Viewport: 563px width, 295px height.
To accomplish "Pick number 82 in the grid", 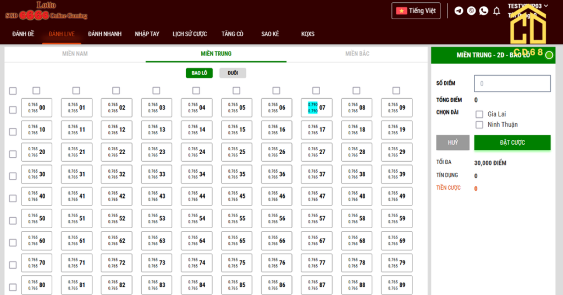I will pyautogui.click(x=117, y=285).
